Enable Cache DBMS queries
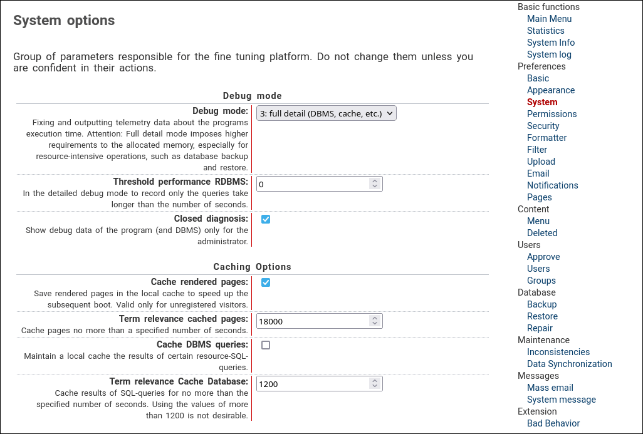 pos(265,344)
